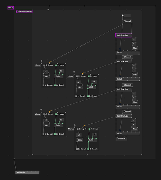161x180 pixels.
Task: Select the Renderer node
Action: coord(27,172)
